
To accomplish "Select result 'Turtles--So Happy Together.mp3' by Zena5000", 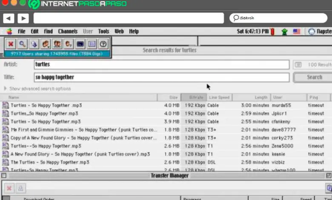I will (46, 146).
